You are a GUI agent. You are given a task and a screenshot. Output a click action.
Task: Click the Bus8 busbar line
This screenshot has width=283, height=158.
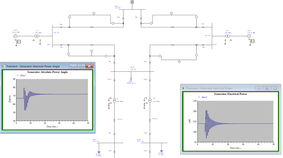(154, 143)
